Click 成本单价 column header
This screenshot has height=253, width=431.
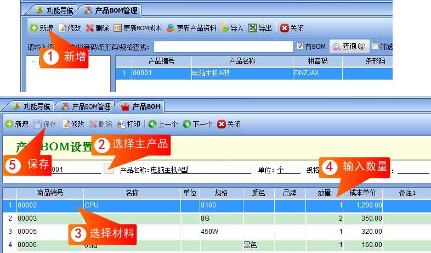tap(363, 193)
